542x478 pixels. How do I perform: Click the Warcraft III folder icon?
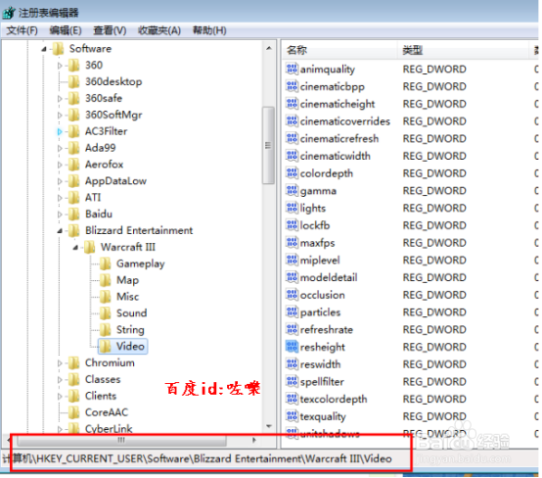tap(90, 247)
